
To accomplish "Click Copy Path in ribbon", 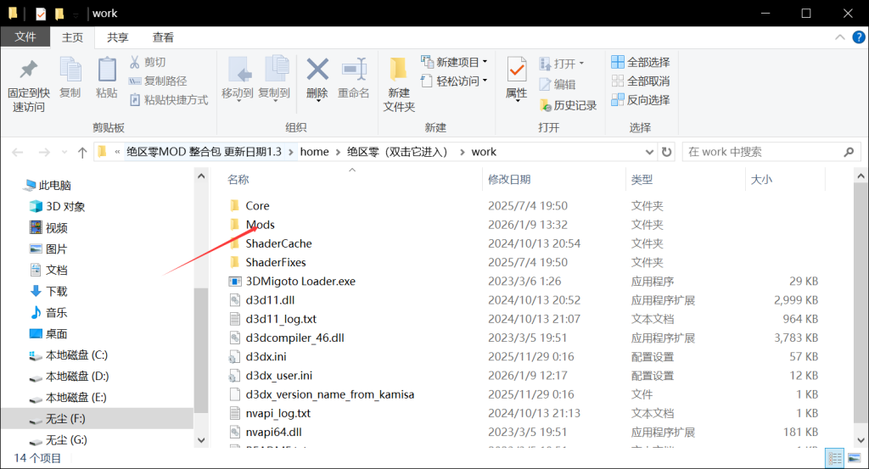I will (x=157, y=81).
